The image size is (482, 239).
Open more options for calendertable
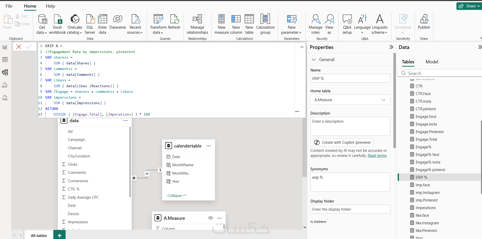point(208,146)
